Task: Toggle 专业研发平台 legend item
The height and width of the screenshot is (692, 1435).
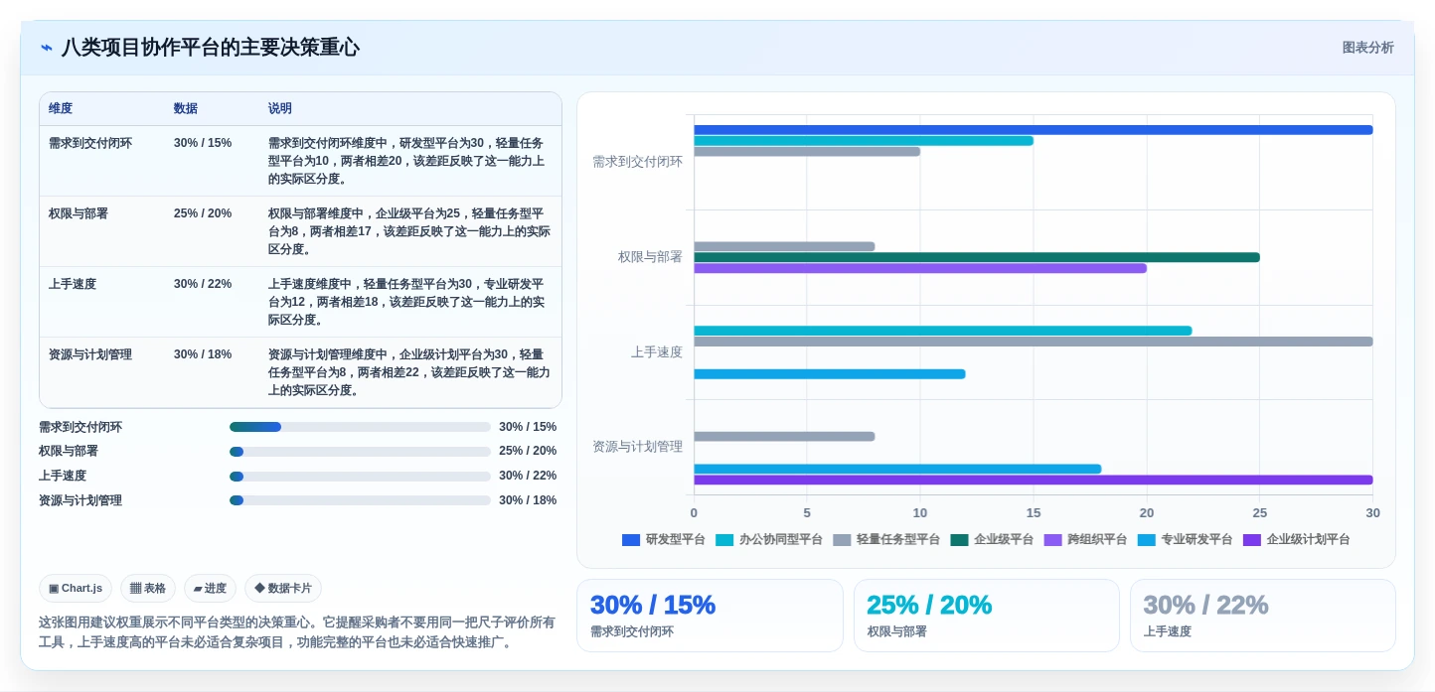Action: 1185,540
